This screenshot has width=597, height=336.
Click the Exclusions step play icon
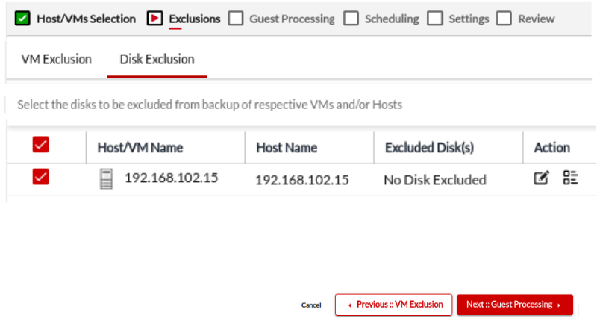[x=154, y=19]
